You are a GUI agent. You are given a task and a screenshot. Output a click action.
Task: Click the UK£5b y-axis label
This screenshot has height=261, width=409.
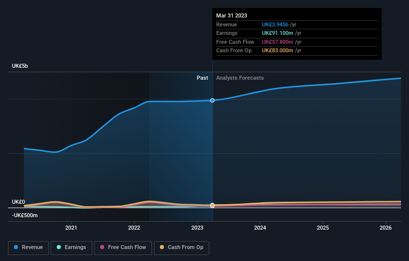click(x=20, y=66)
